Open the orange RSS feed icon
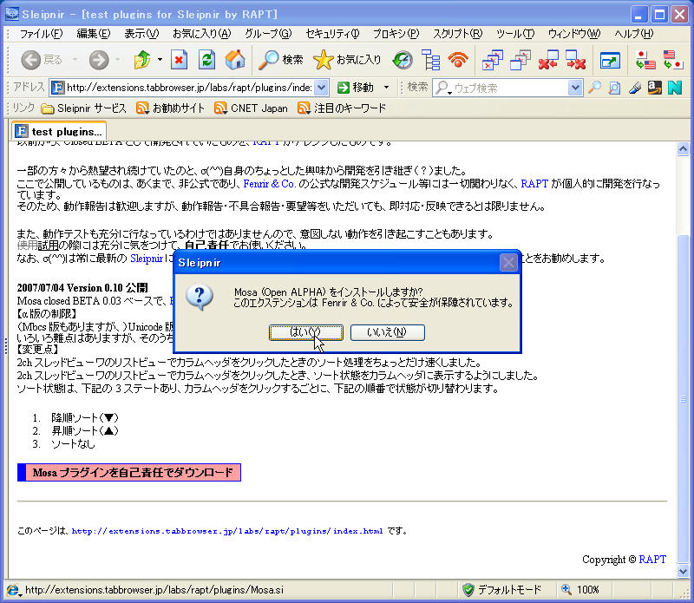This screenshot has width=694, height=603. point(458,60)
